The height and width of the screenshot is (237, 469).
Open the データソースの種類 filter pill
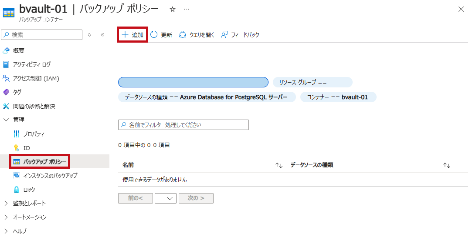point(207,97)
